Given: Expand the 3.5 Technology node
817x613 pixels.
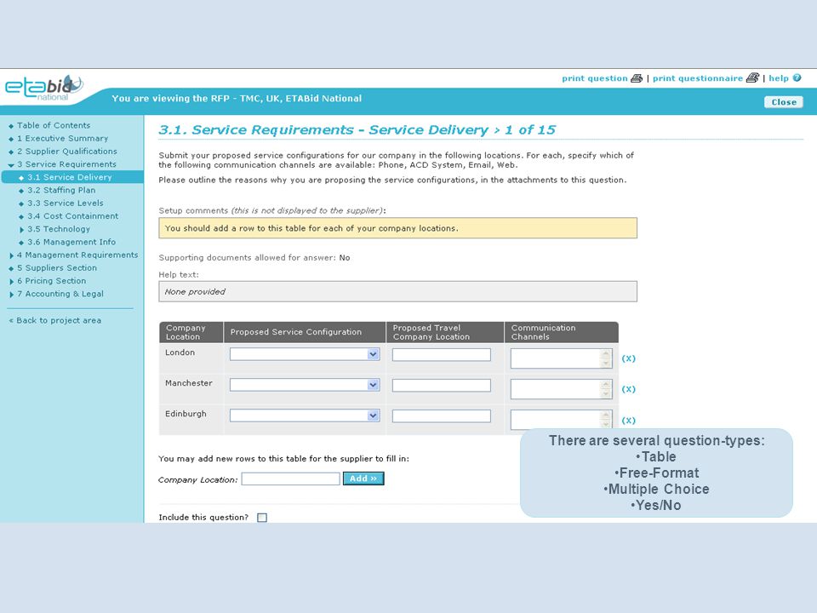Looking at the screenshot, I should 21,229.
